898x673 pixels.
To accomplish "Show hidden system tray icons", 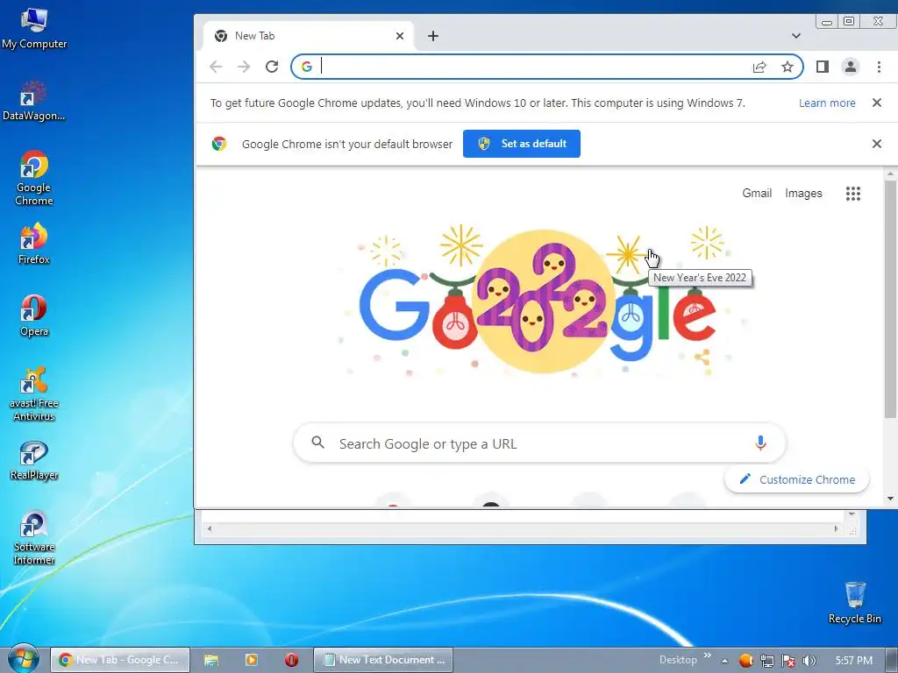I will click(x=724, y=661).
